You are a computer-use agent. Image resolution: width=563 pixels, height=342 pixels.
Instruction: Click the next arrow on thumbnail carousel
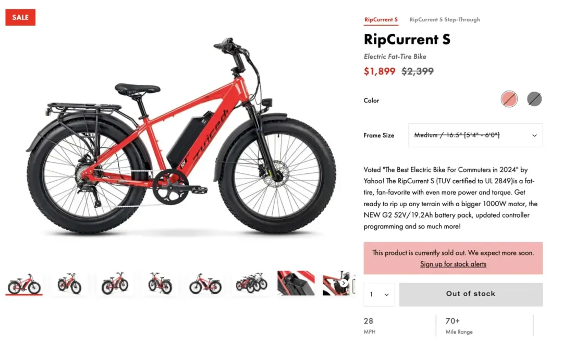point(344,283)
